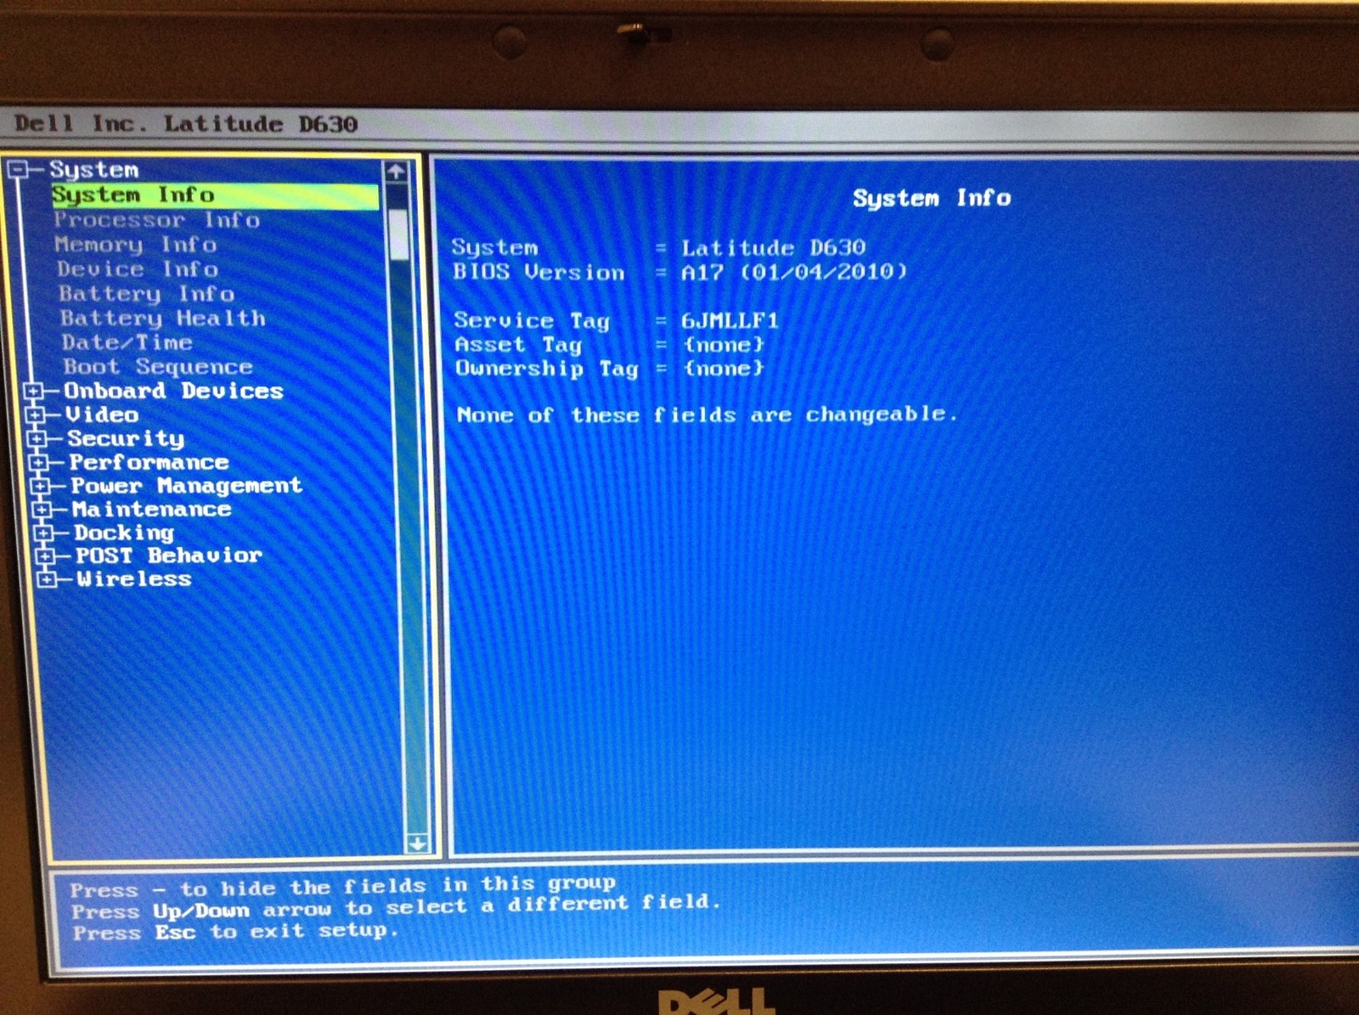
Task: Click the Asset Tag {none} value
Action: pyautogui.click(x=724, y=345)
